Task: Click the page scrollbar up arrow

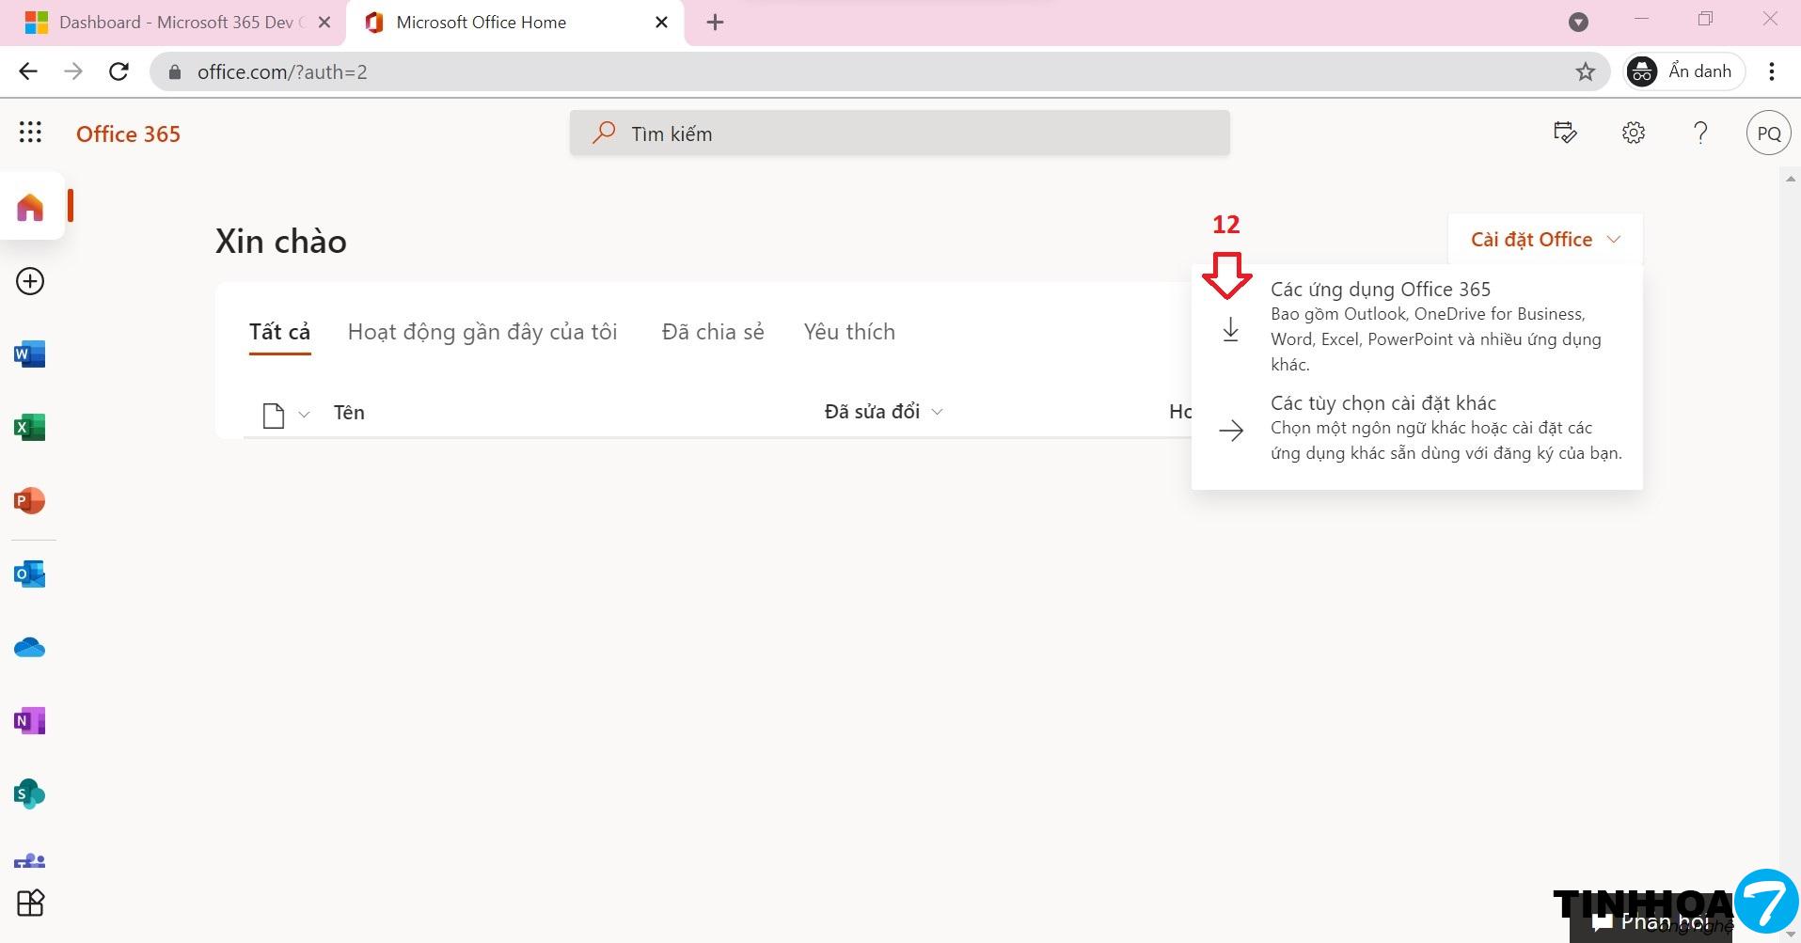Action: [1790, 179]
